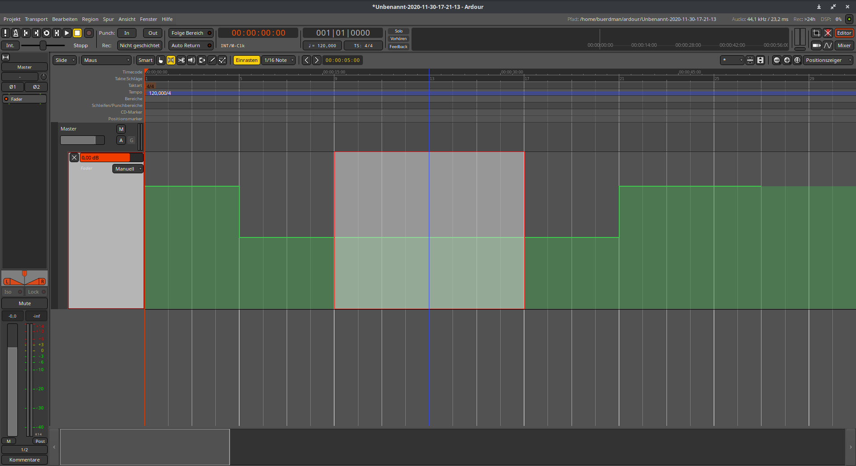Switch to the Mixer window

pyautogui.click(x=844, y=45)
